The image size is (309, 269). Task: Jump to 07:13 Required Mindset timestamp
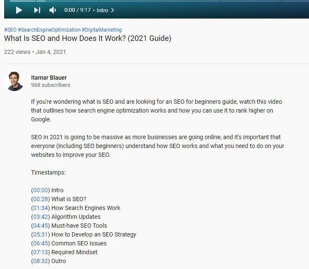41,252
